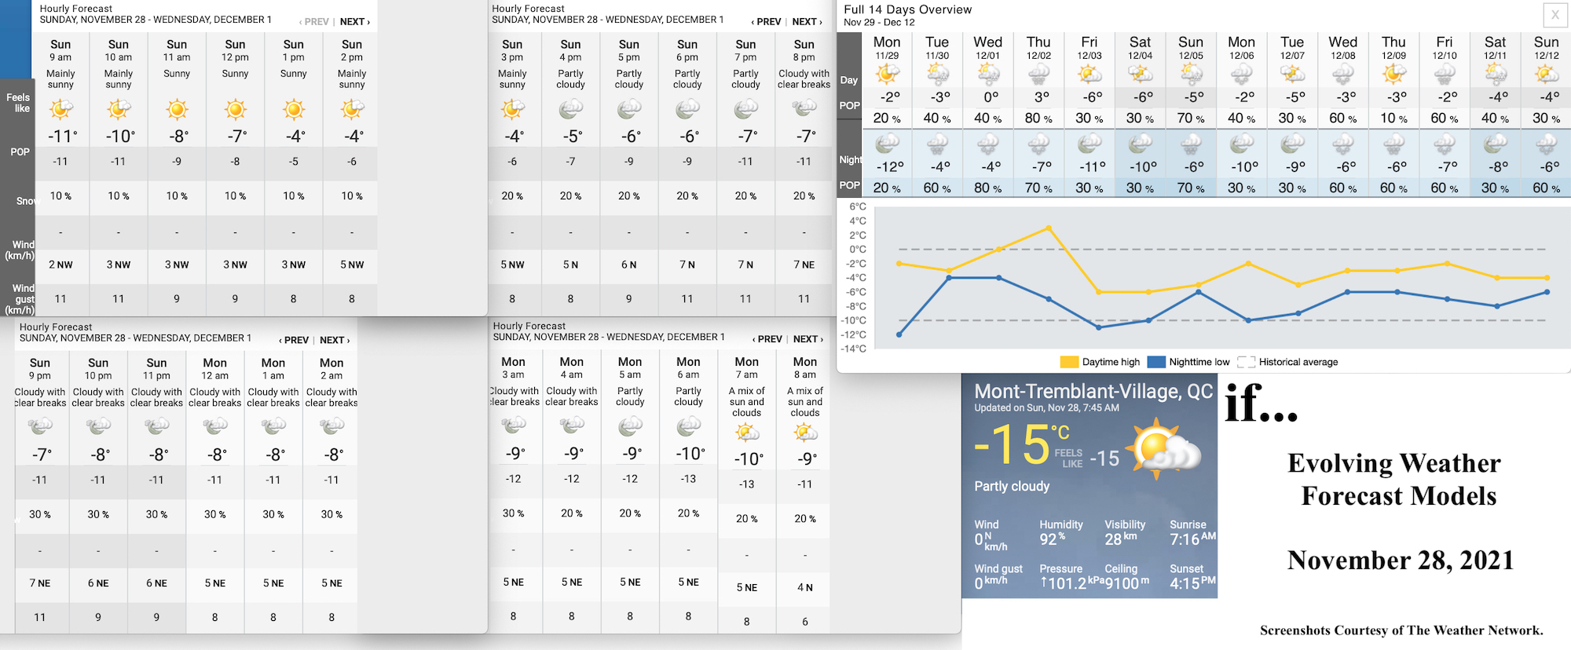Click the Sun 3 pm weather icon

(512, 109)
